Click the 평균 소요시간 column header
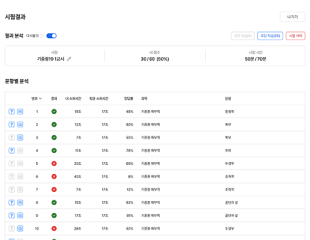The height and width of the screenshot is (240, 310). [99, 98]
